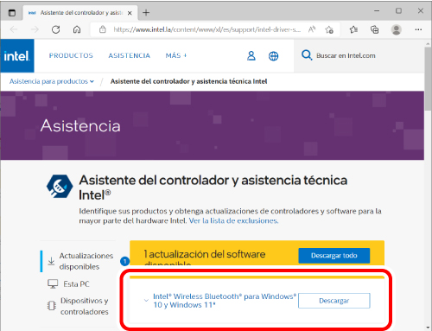Select the Esta PC sidebar tab
The width and height of the screenshot is (432, 331).
click(69, 284)
